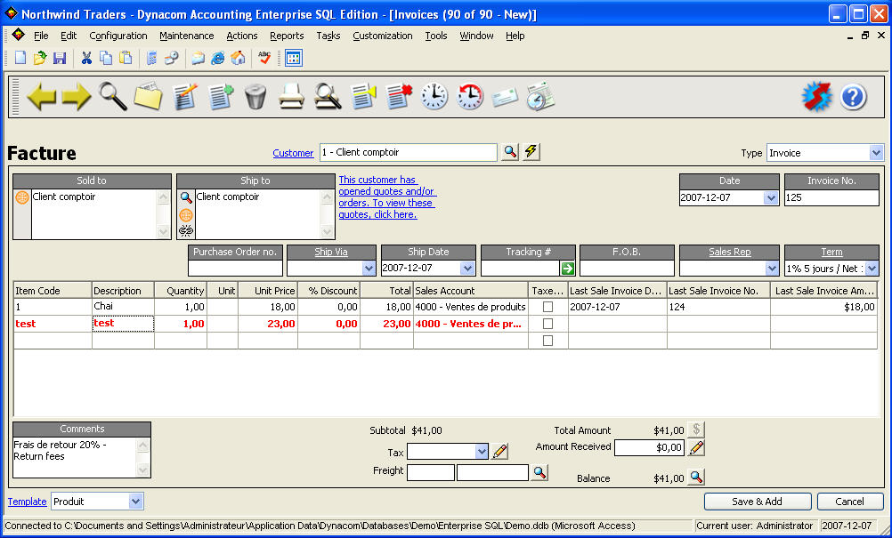Click the Purchase Order no. input field
892x538 pixels.
pos(235,269)
